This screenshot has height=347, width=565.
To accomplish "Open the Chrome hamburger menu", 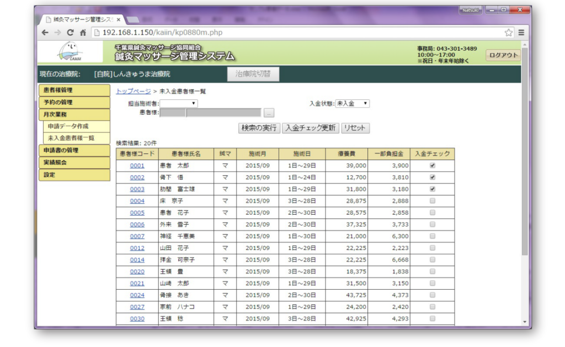I will click(x=521, y=33).
